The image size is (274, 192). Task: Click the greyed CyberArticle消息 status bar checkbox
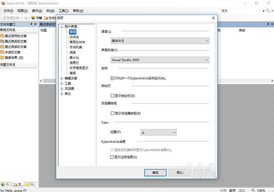tap(112, 150)
